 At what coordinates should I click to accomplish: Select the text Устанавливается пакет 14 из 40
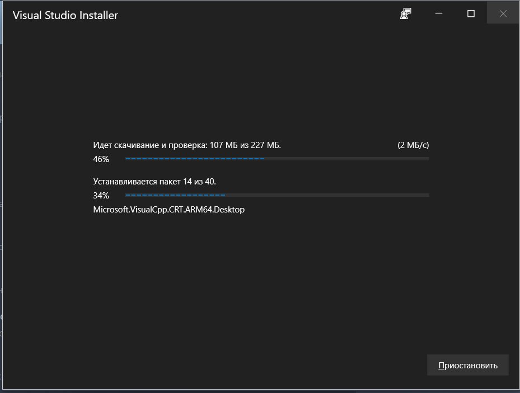[154, 182]
